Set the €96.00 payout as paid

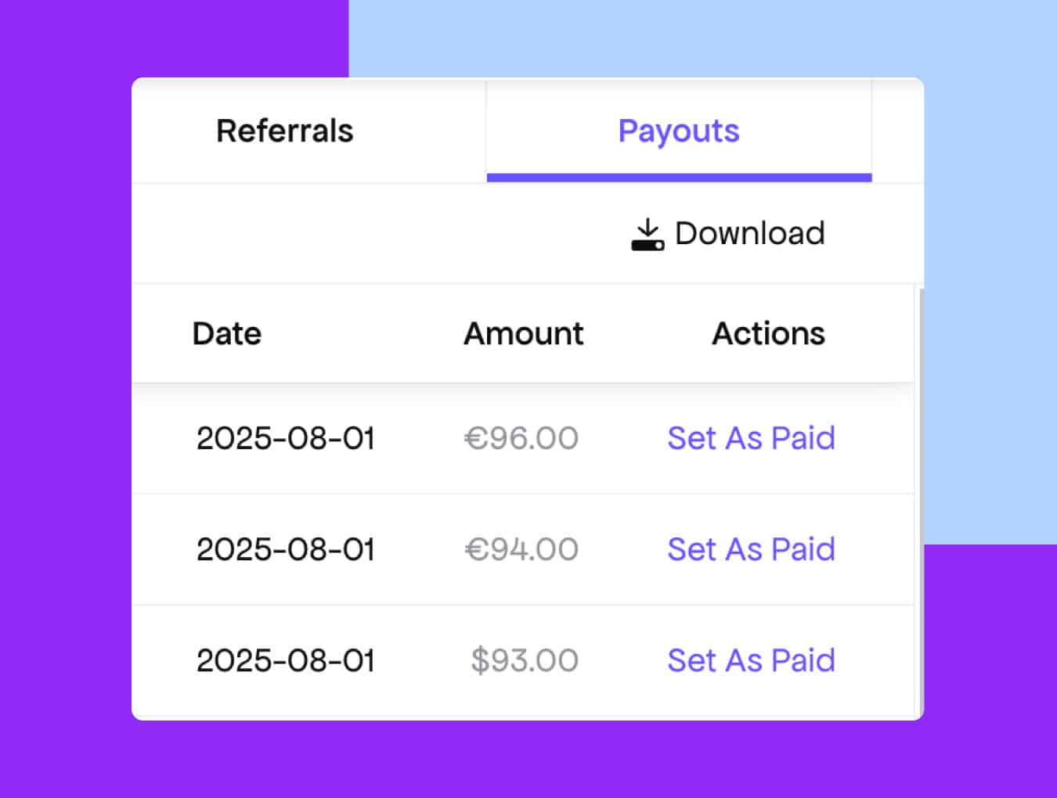point(750,438)
